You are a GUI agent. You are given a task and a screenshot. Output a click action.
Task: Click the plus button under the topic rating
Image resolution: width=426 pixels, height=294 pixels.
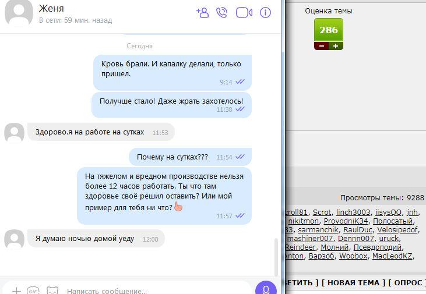(x=336, y=46)
